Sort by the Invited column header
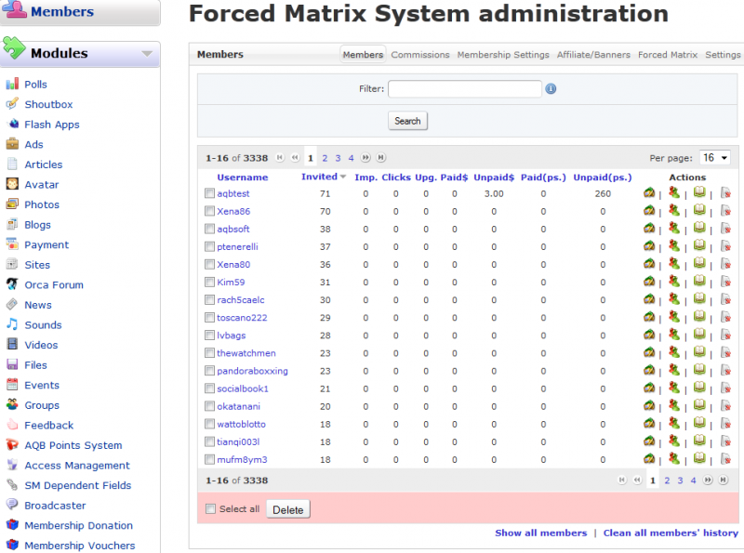This screenshot has width=744, height=553. coord(319,177)
